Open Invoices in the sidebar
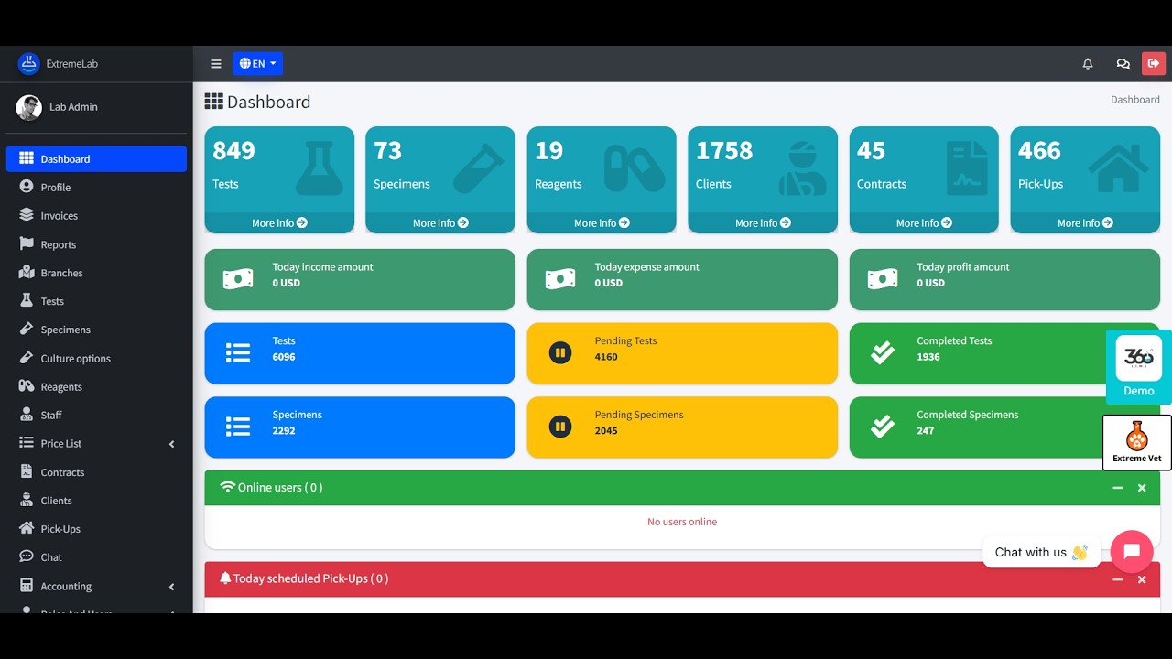Viewport: 1172px width, 659px height. click(x=96, y=215)
